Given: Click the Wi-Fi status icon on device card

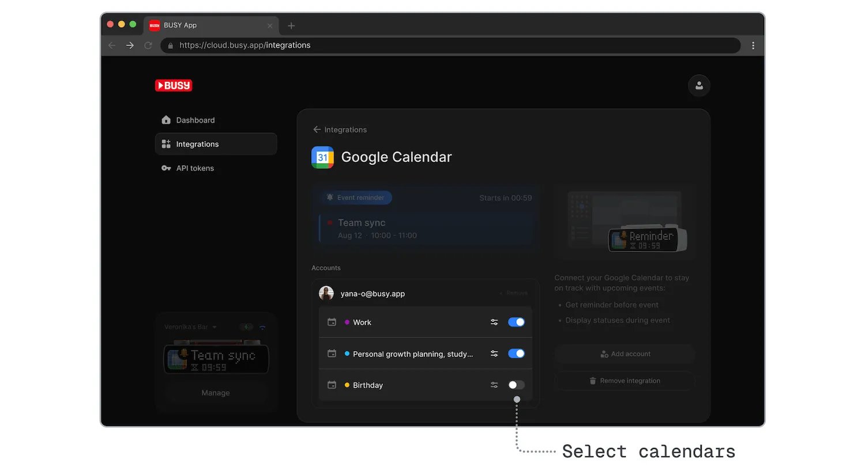Looking at the screenshot, I should 262,327.
